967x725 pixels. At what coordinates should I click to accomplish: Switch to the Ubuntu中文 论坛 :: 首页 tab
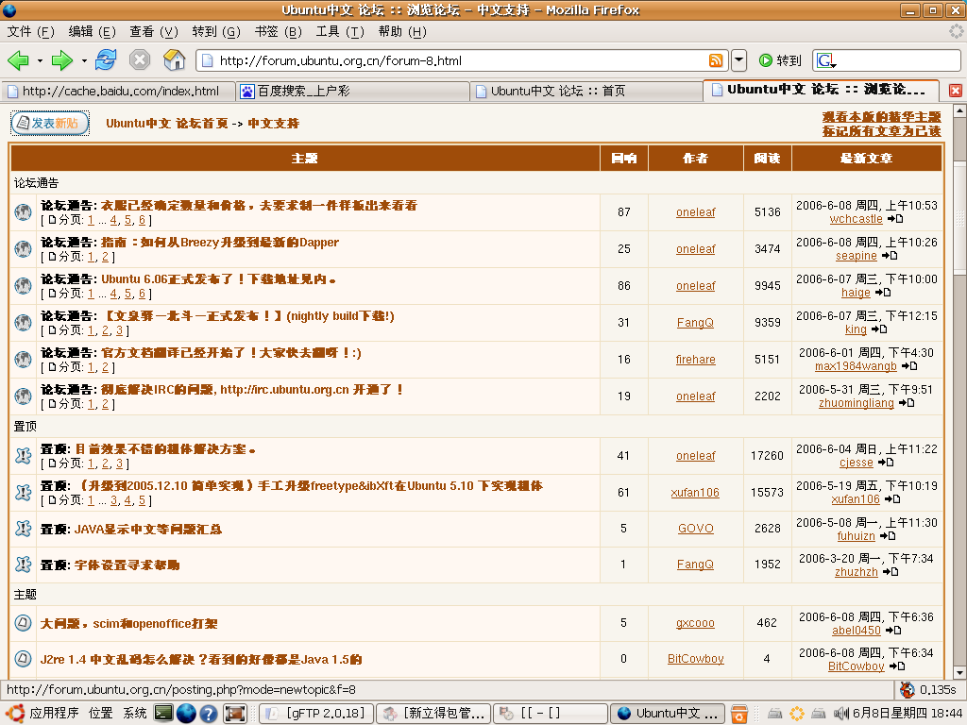click(x=585, y=92)
